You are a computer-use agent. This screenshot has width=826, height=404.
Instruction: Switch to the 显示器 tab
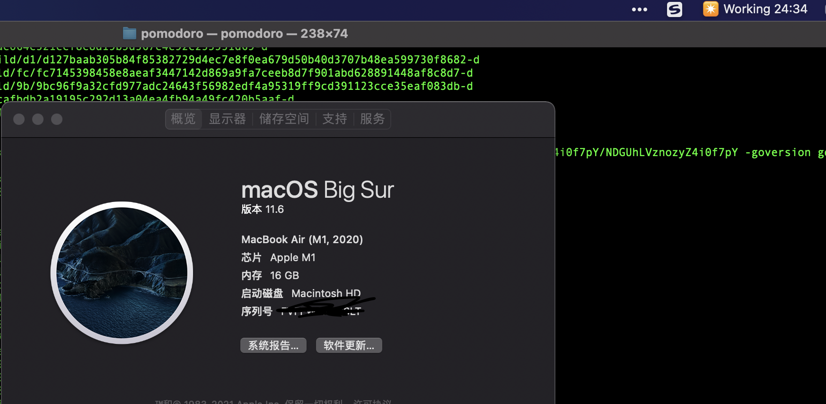pyautogui.click(x=228, y=119)
